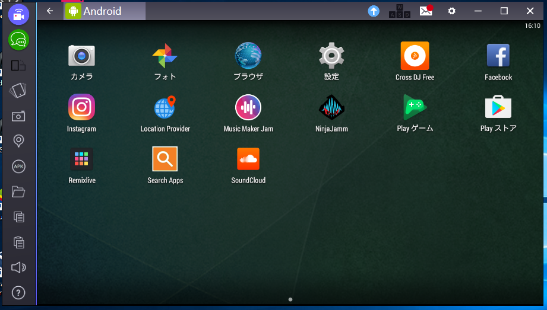
Task: Open the set location pin icon
Action: coord(18,141)
